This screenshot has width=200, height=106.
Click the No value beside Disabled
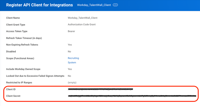(x=69, y=52)
